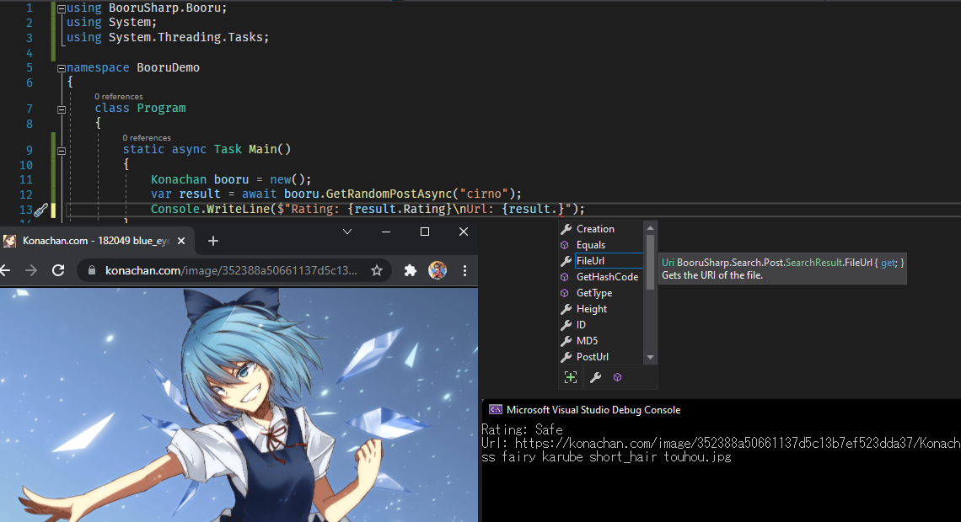
Task: Go back in the browser
Action: pyautogui.click(x=6, y=270)
